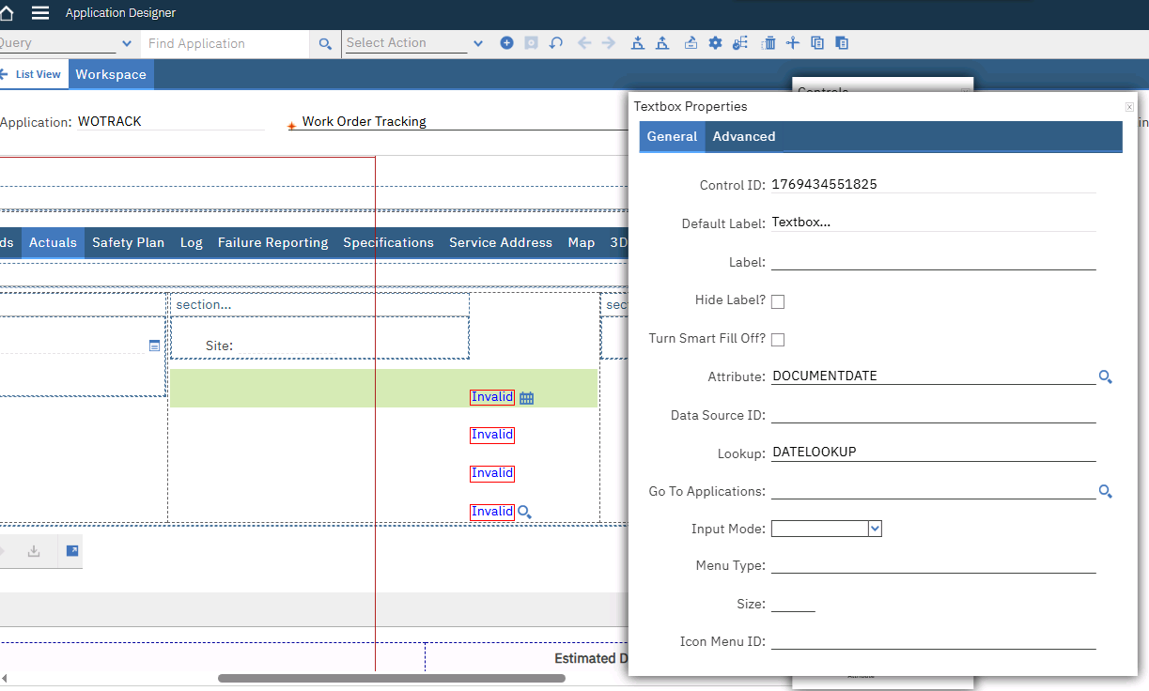
Task: Expand the Select Action dropdown
Action: (x=477, y=43)
